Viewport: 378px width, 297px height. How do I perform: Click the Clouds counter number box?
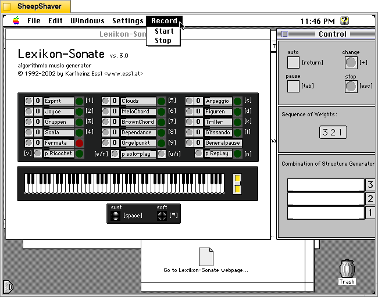coord(115,101)
